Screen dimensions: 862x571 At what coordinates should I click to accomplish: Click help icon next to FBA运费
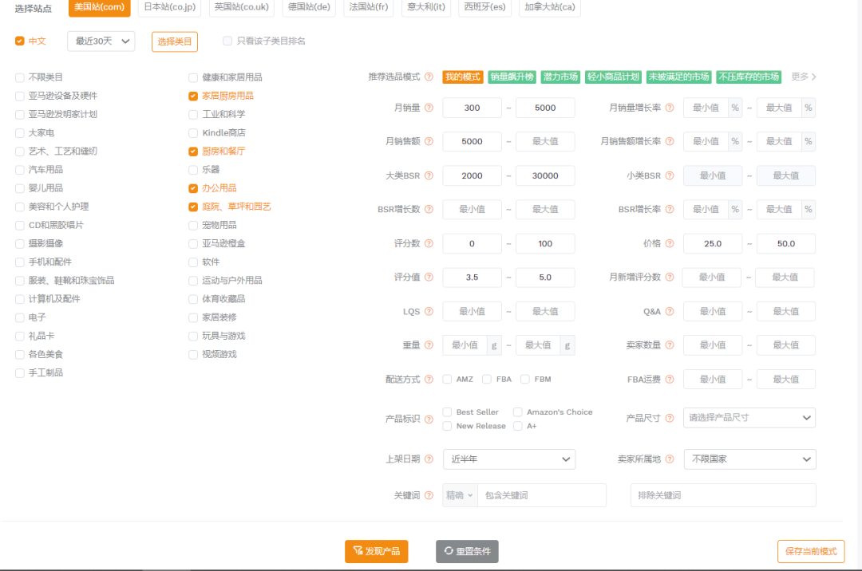point(670,379)
